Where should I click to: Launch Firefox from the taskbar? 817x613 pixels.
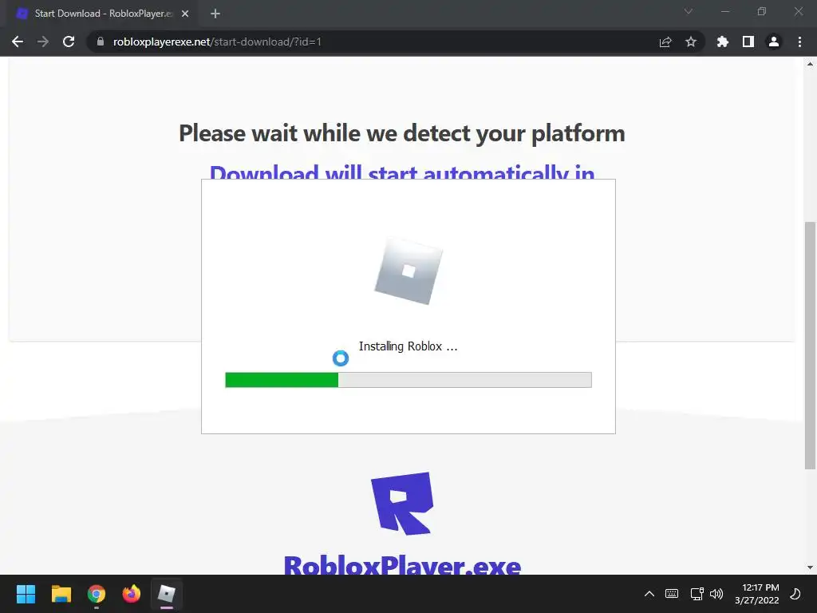pyautogui.click(x=132, y=594)
